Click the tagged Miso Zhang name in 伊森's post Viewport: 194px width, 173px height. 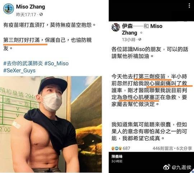142,29
